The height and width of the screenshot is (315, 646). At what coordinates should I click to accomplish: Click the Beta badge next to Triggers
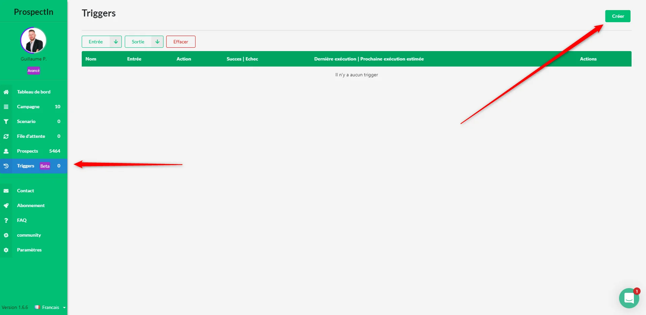coord(45,166)
